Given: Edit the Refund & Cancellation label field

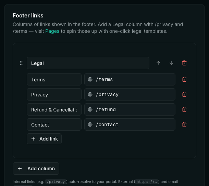Looking at the screenshot, I should (x=54, y=109).
